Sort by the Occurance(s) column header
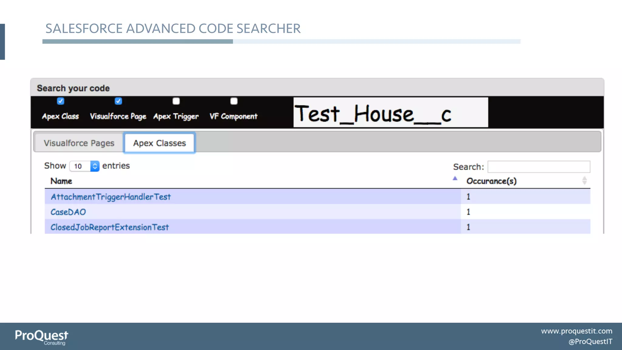622x350 pixels. [x=491, y=181]
